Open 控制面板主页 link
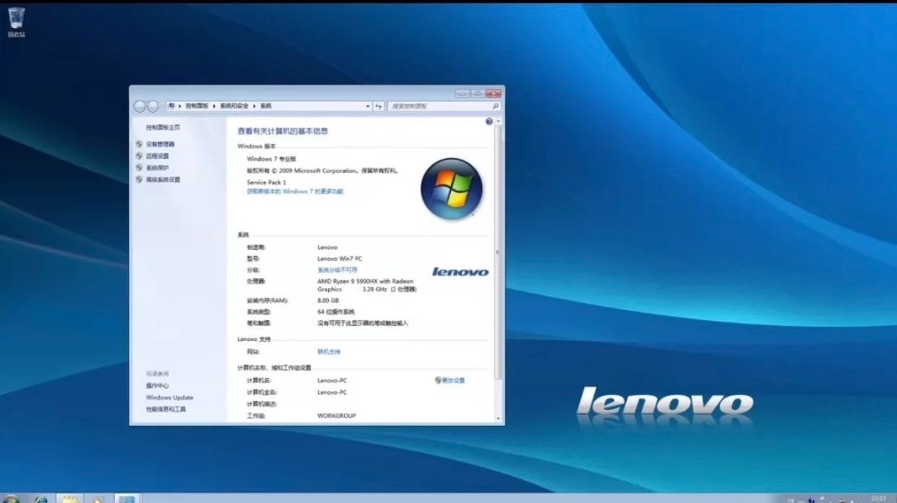897x503 pixels. point(163,127)
